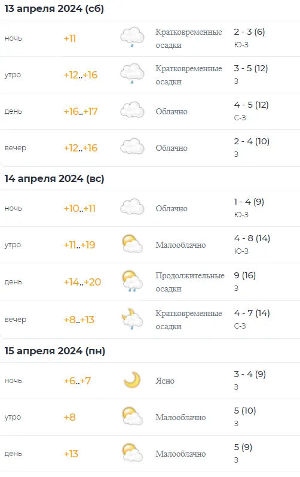Image resolution: width=300 pixels, height=477 pixels.
Task: Click the cloud icon for April 14 night
Action: (132, 207)
